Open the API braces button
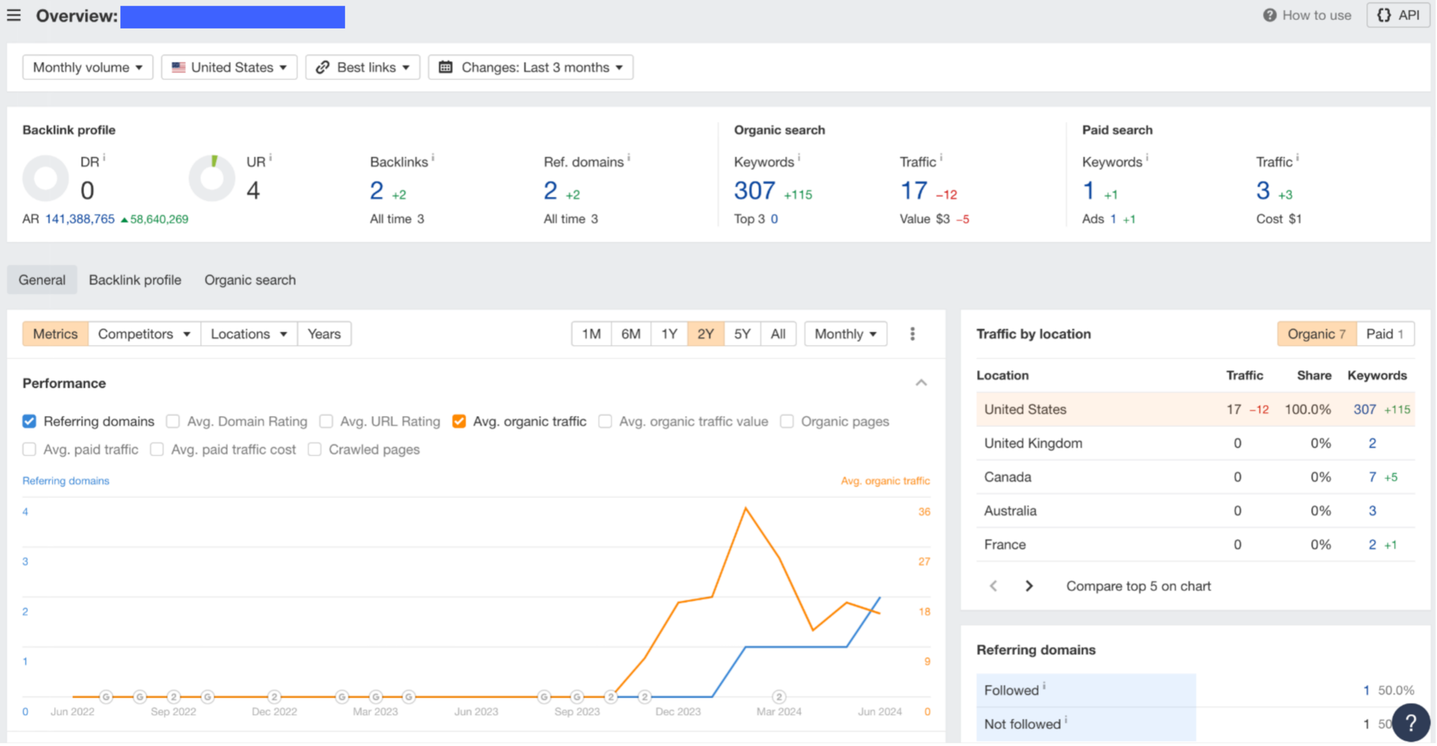 pos(1398,15)
